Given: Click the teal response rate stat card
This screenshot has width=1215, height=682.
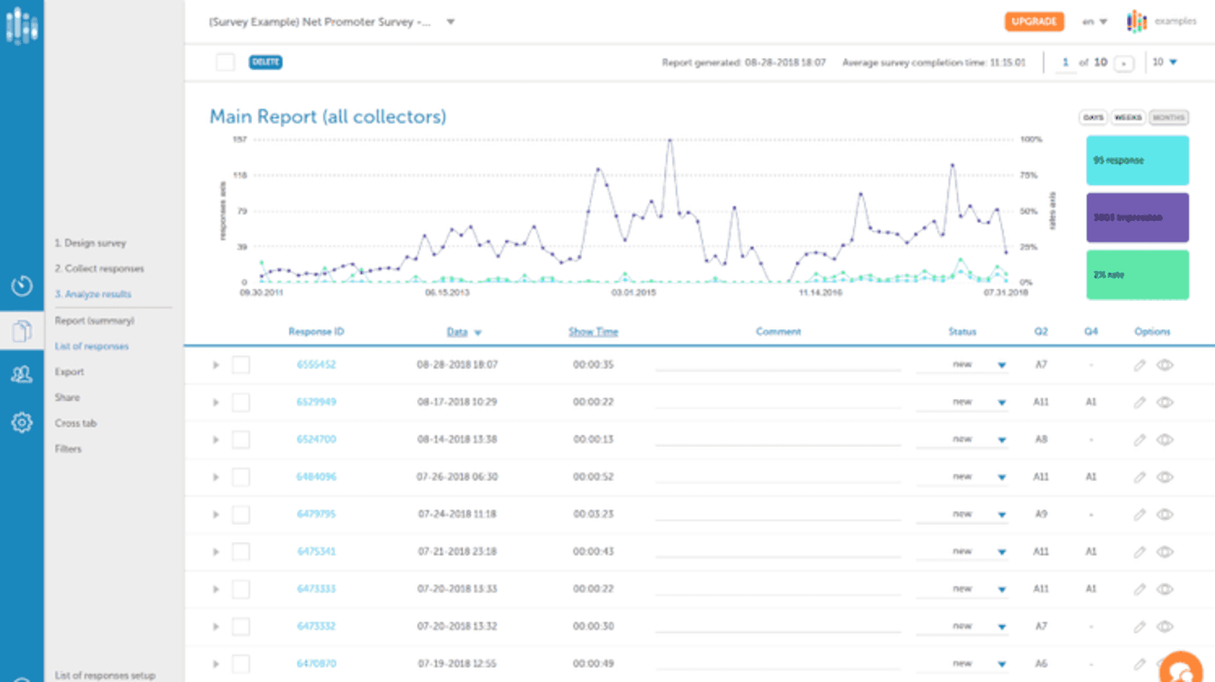Looking at the screenshot, I should click(1137, 160).
